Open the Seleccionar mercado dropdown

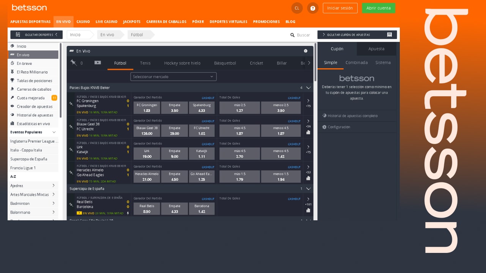(x=174, y=77)
